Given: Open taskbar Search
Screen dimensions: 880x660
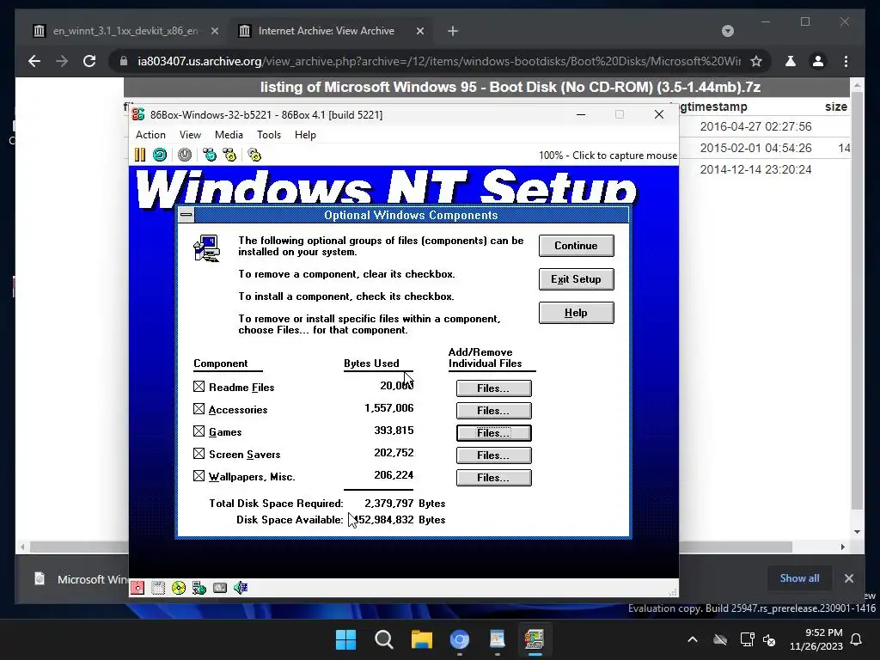Looking at the screenshot, I should (384, 639).
